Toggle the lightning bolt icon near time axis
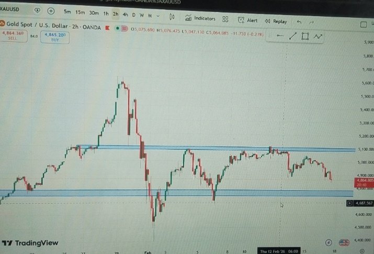This screenshot has height=254, width=374. pos(328,243)
